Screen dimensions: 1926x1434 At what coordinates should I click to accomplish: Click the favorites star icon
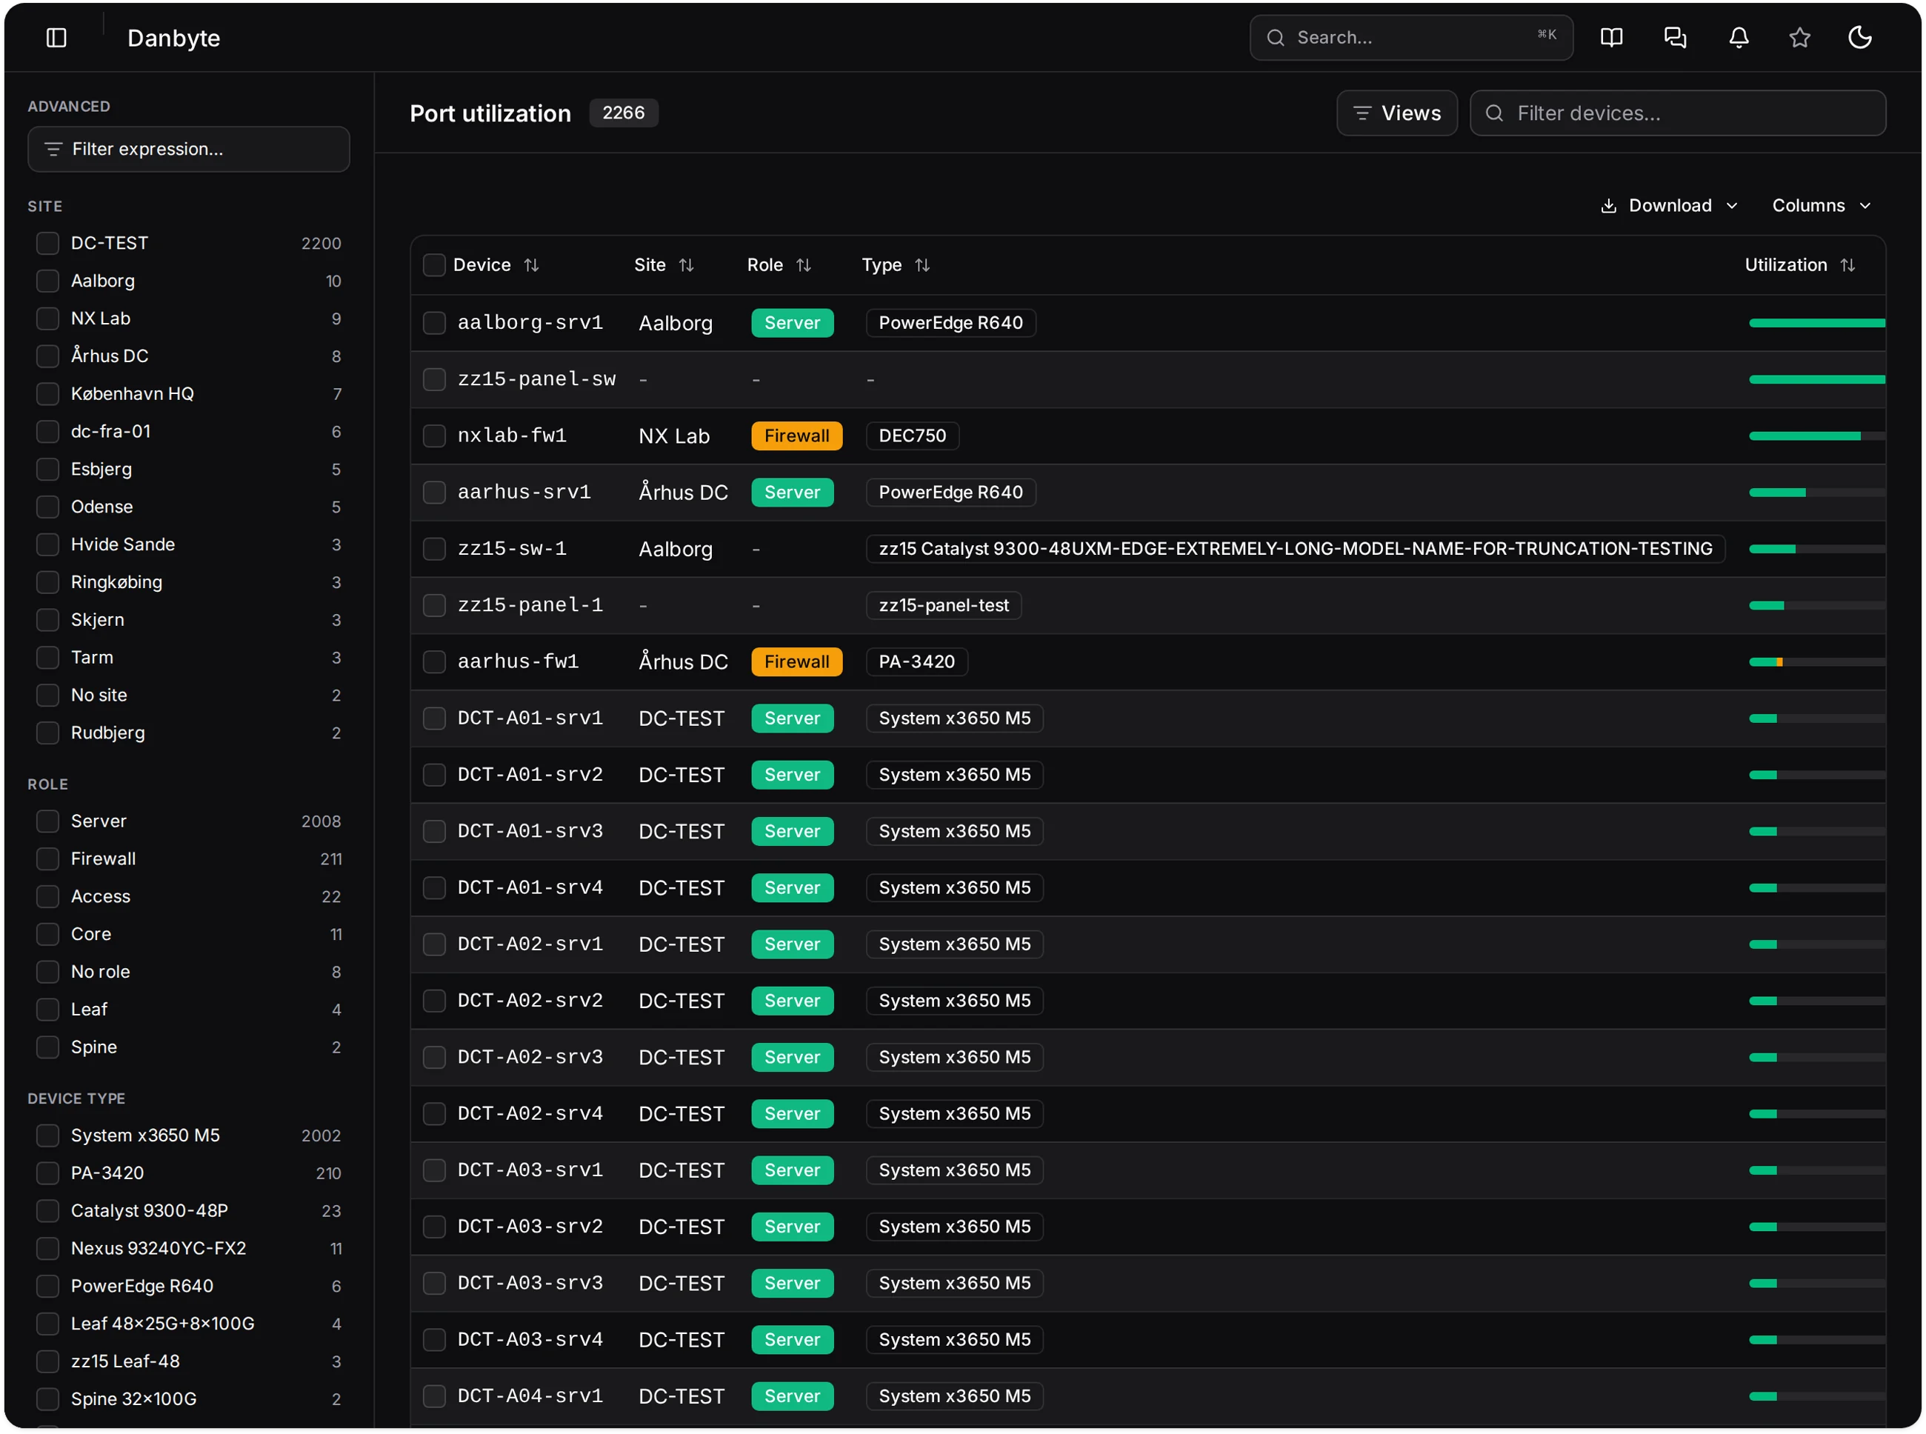click(x=1799, y=37)
